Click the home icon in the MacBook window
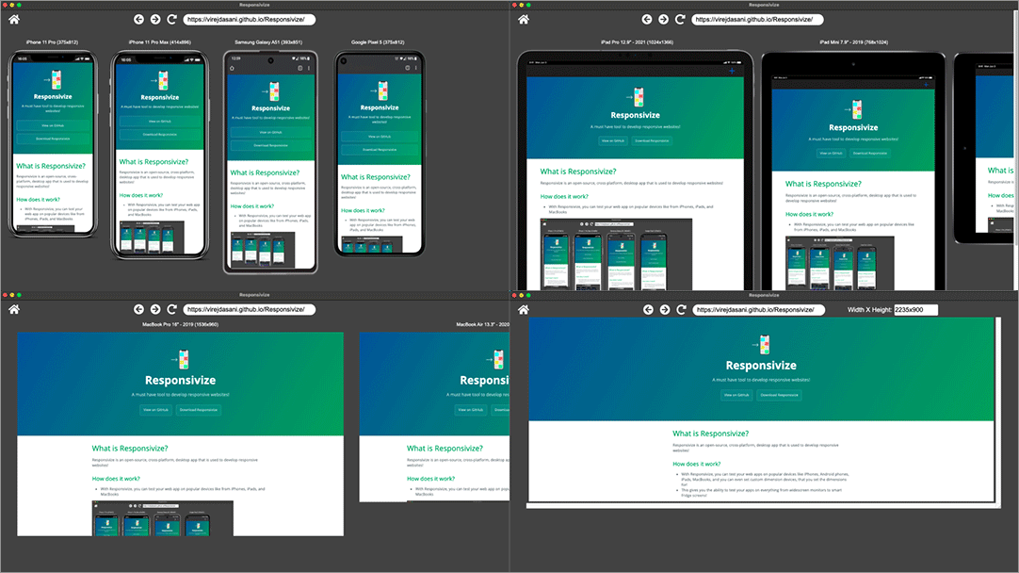Image resolution: width=1019 pixels, height=573 pixels. pos(13,309)
